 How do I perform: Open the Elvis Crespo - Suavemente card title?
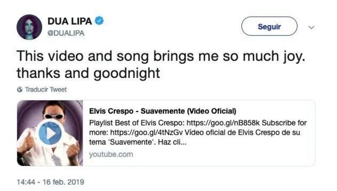click(x=163, y=111)
